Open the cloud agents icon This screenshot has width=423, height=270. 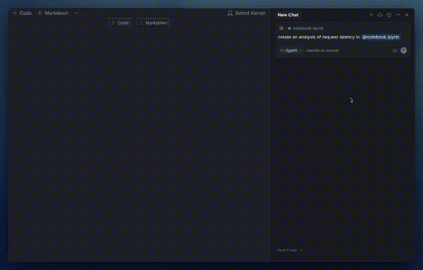(380, 15)
